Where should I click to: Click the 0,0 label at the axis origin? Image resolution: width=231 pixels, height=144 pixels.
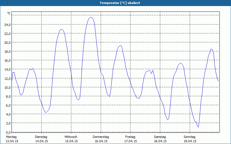point(8,132)
